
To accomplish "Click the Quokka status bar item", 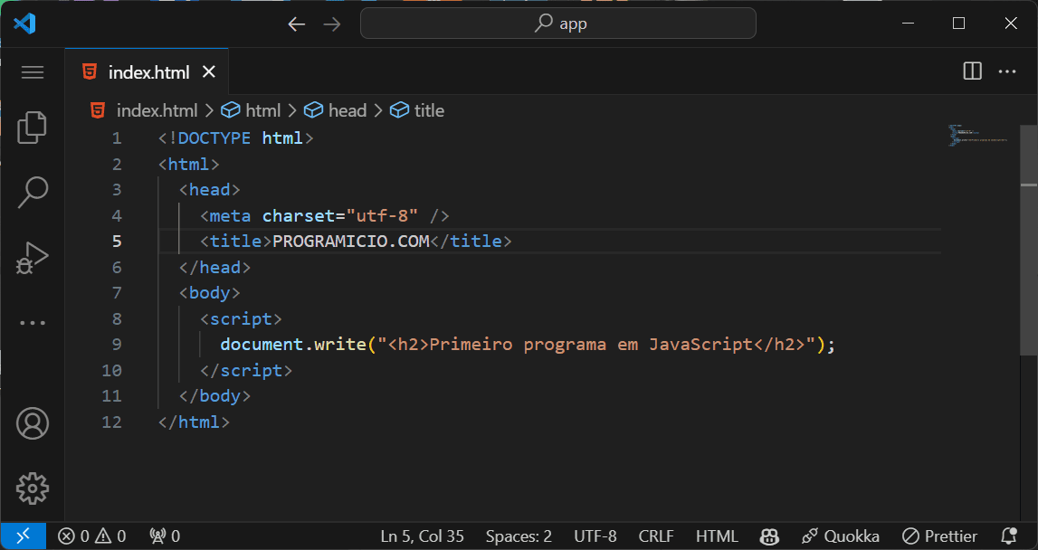I will 841,536.
